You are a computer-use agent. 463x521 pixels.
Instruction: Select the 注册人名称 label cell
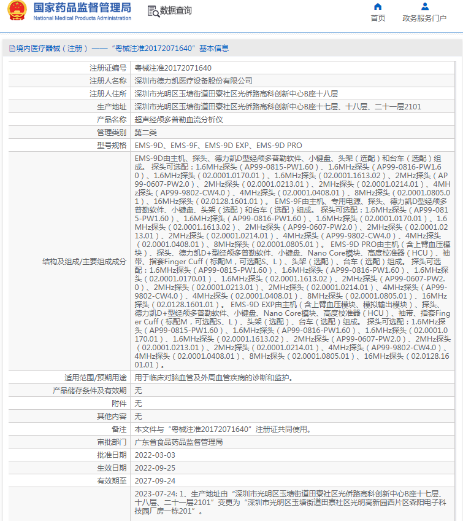pyautogui.click(x=69, y=81)
